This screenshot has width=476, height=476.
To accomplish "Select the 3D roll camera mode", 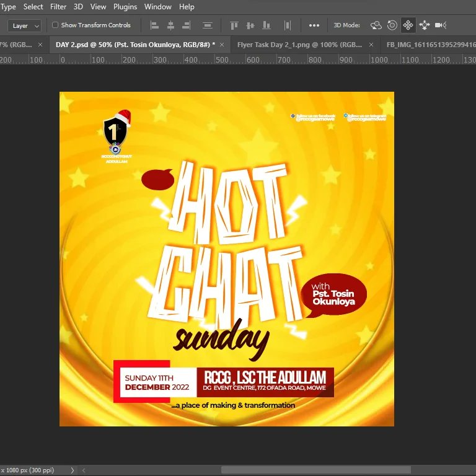I will click(x=392, y=25).
